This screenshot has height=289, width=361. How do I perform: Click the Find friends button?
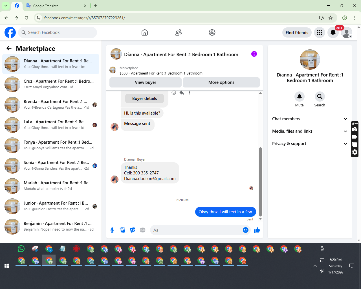click(x=297, y=32)
